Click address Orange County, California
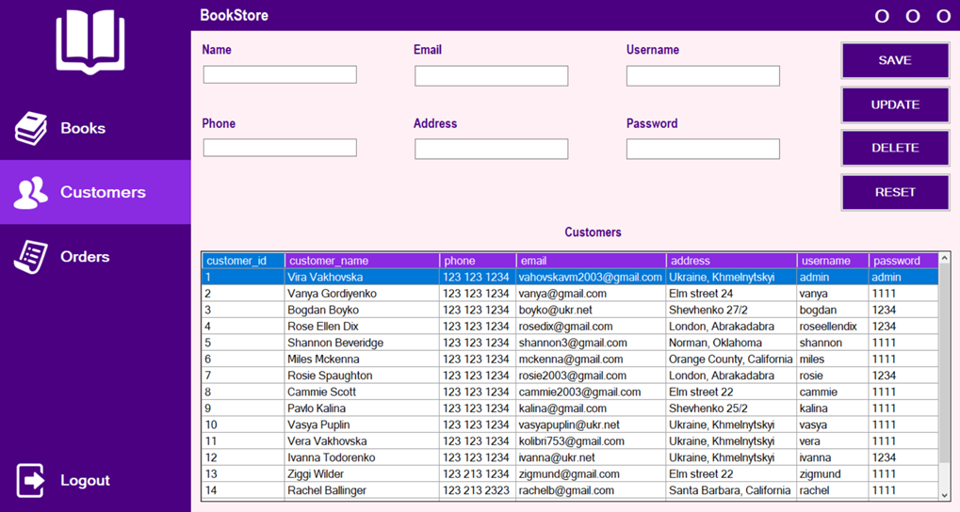 tap(730, 360)
